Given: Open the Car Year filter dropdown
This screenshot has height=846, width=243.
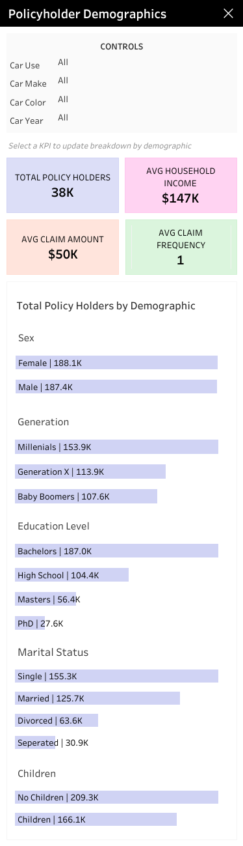Looking at the screenshot, I should [63, 118].
